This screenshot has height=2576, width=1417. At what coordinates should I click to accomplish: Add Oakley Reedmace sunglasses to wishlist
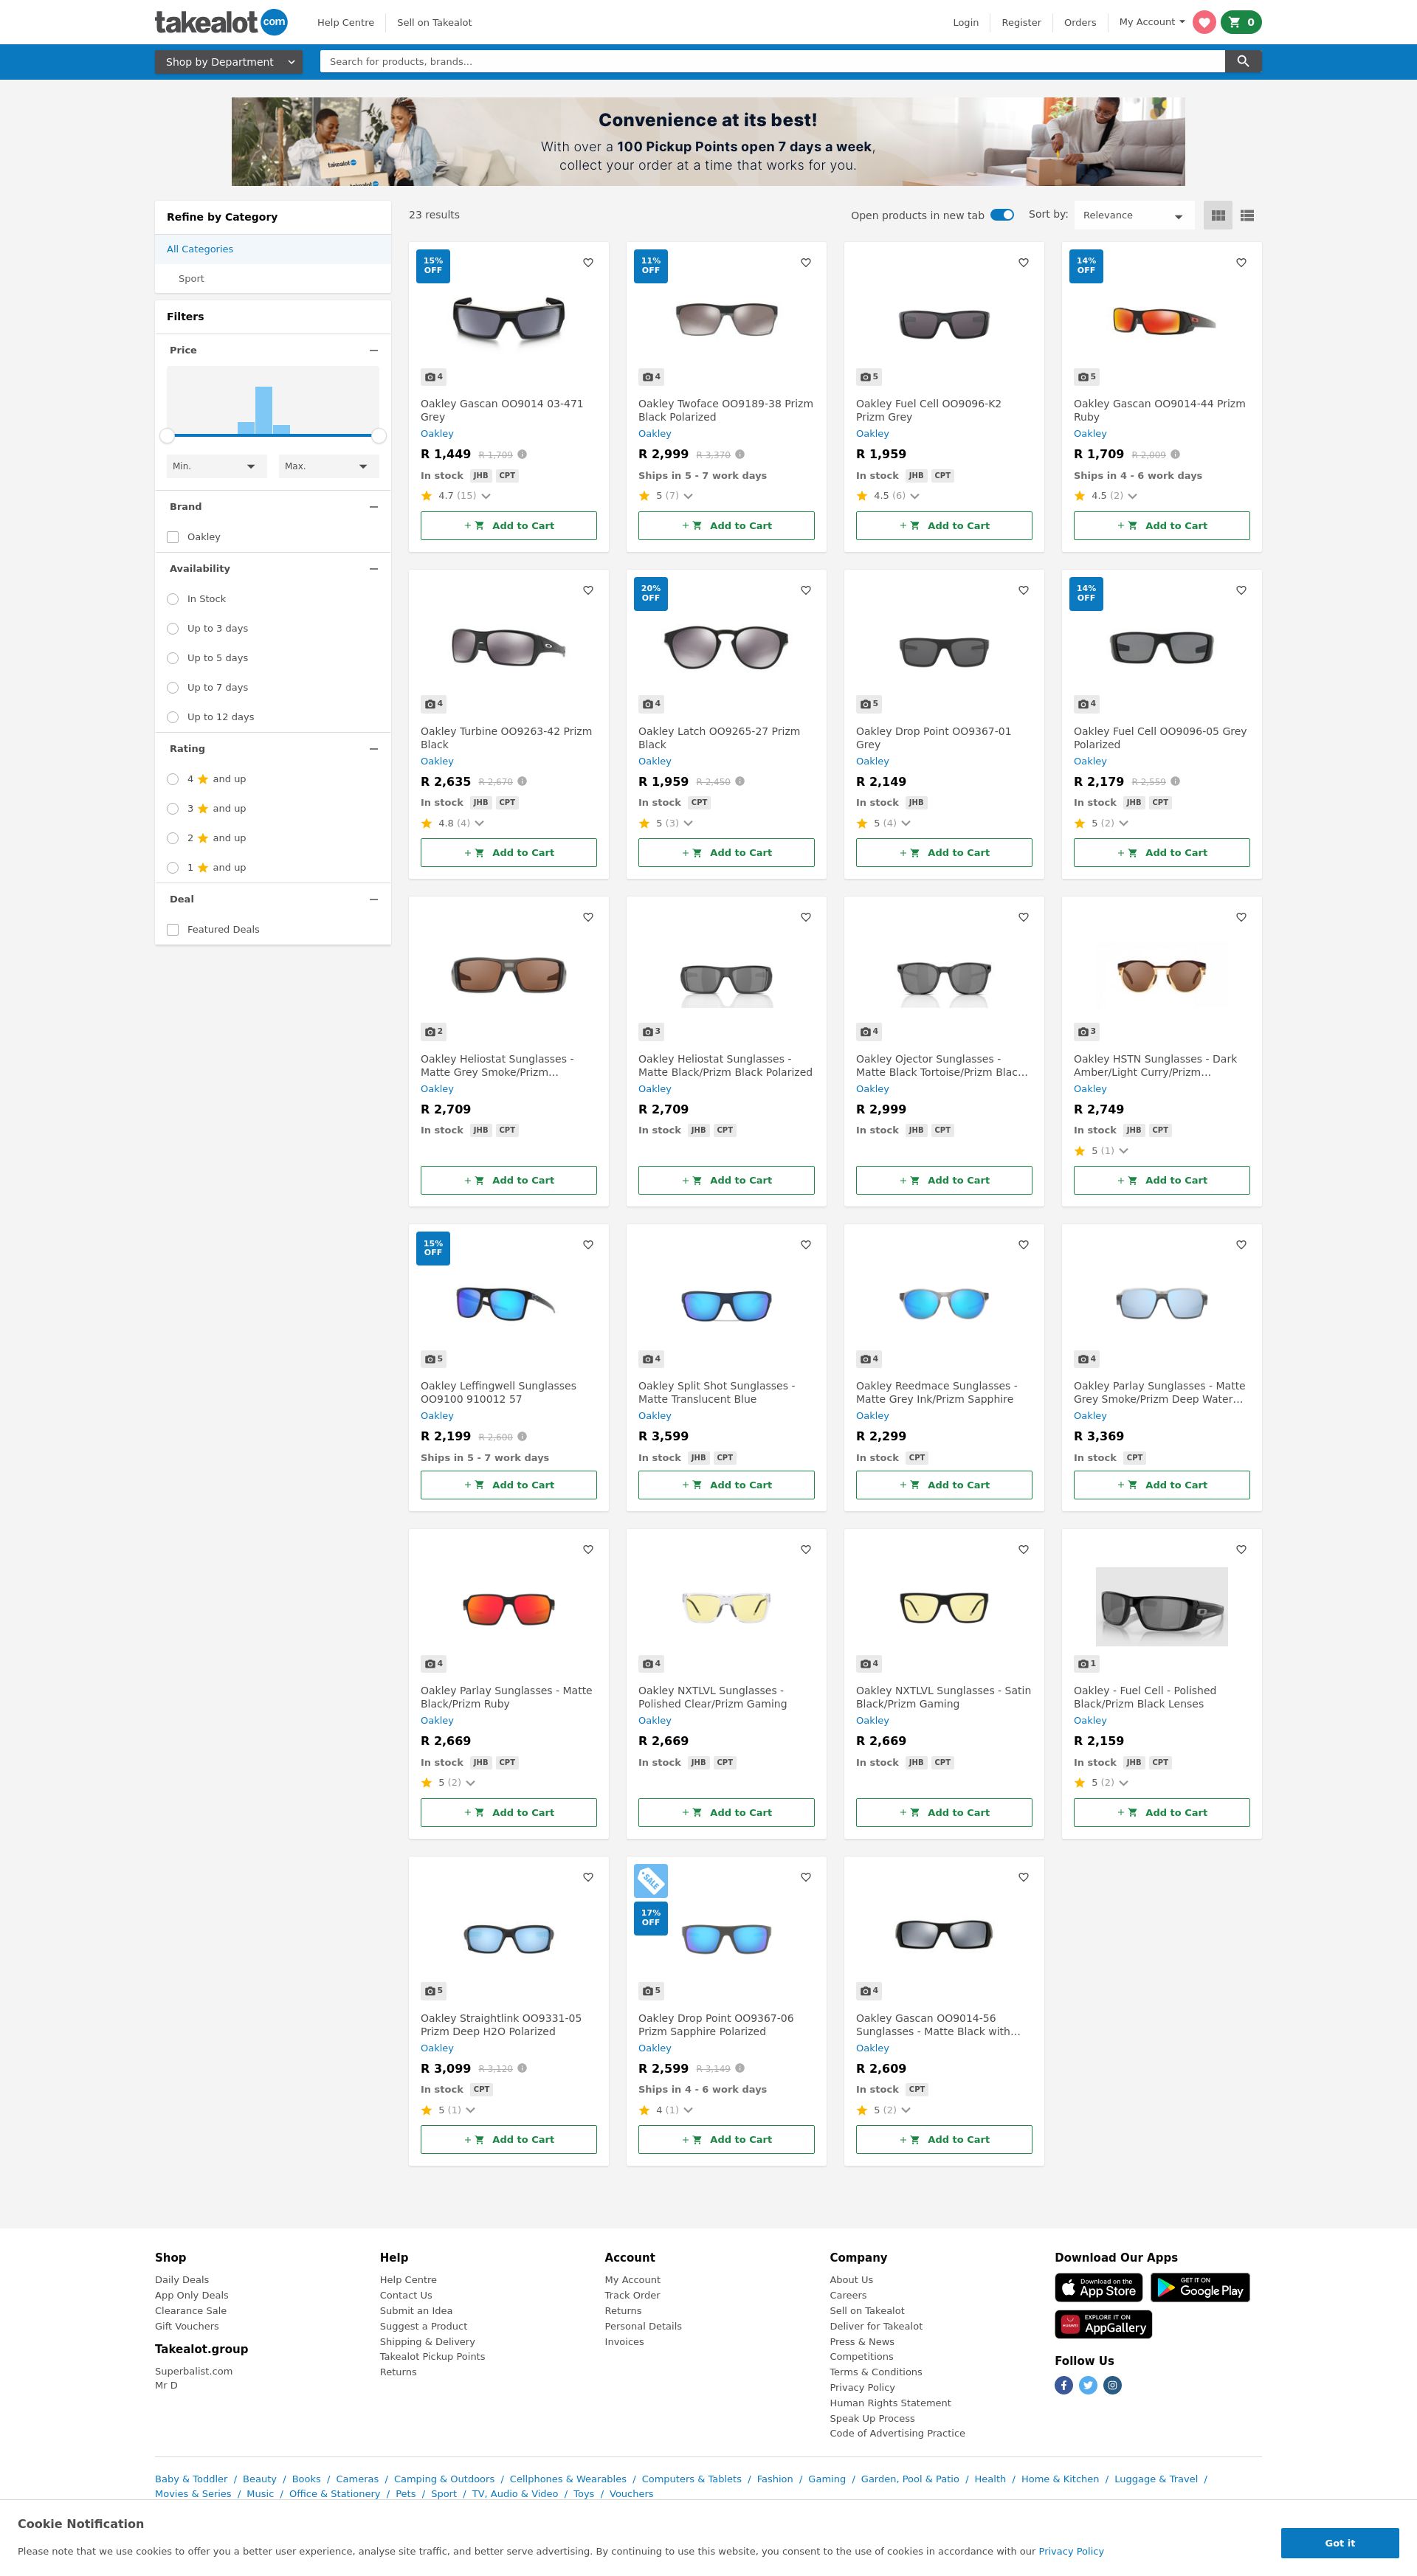point(1023,1245)
